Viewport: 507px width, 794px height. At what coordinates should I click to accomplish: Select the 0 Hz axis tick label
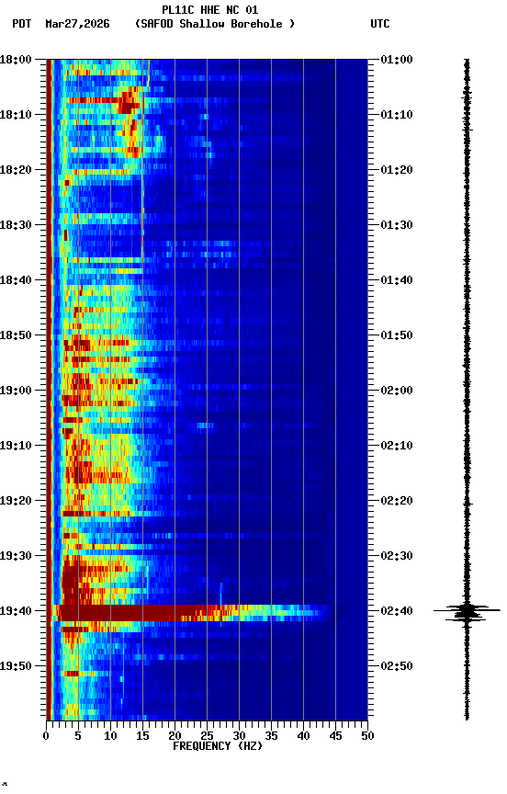coord(47,736)
